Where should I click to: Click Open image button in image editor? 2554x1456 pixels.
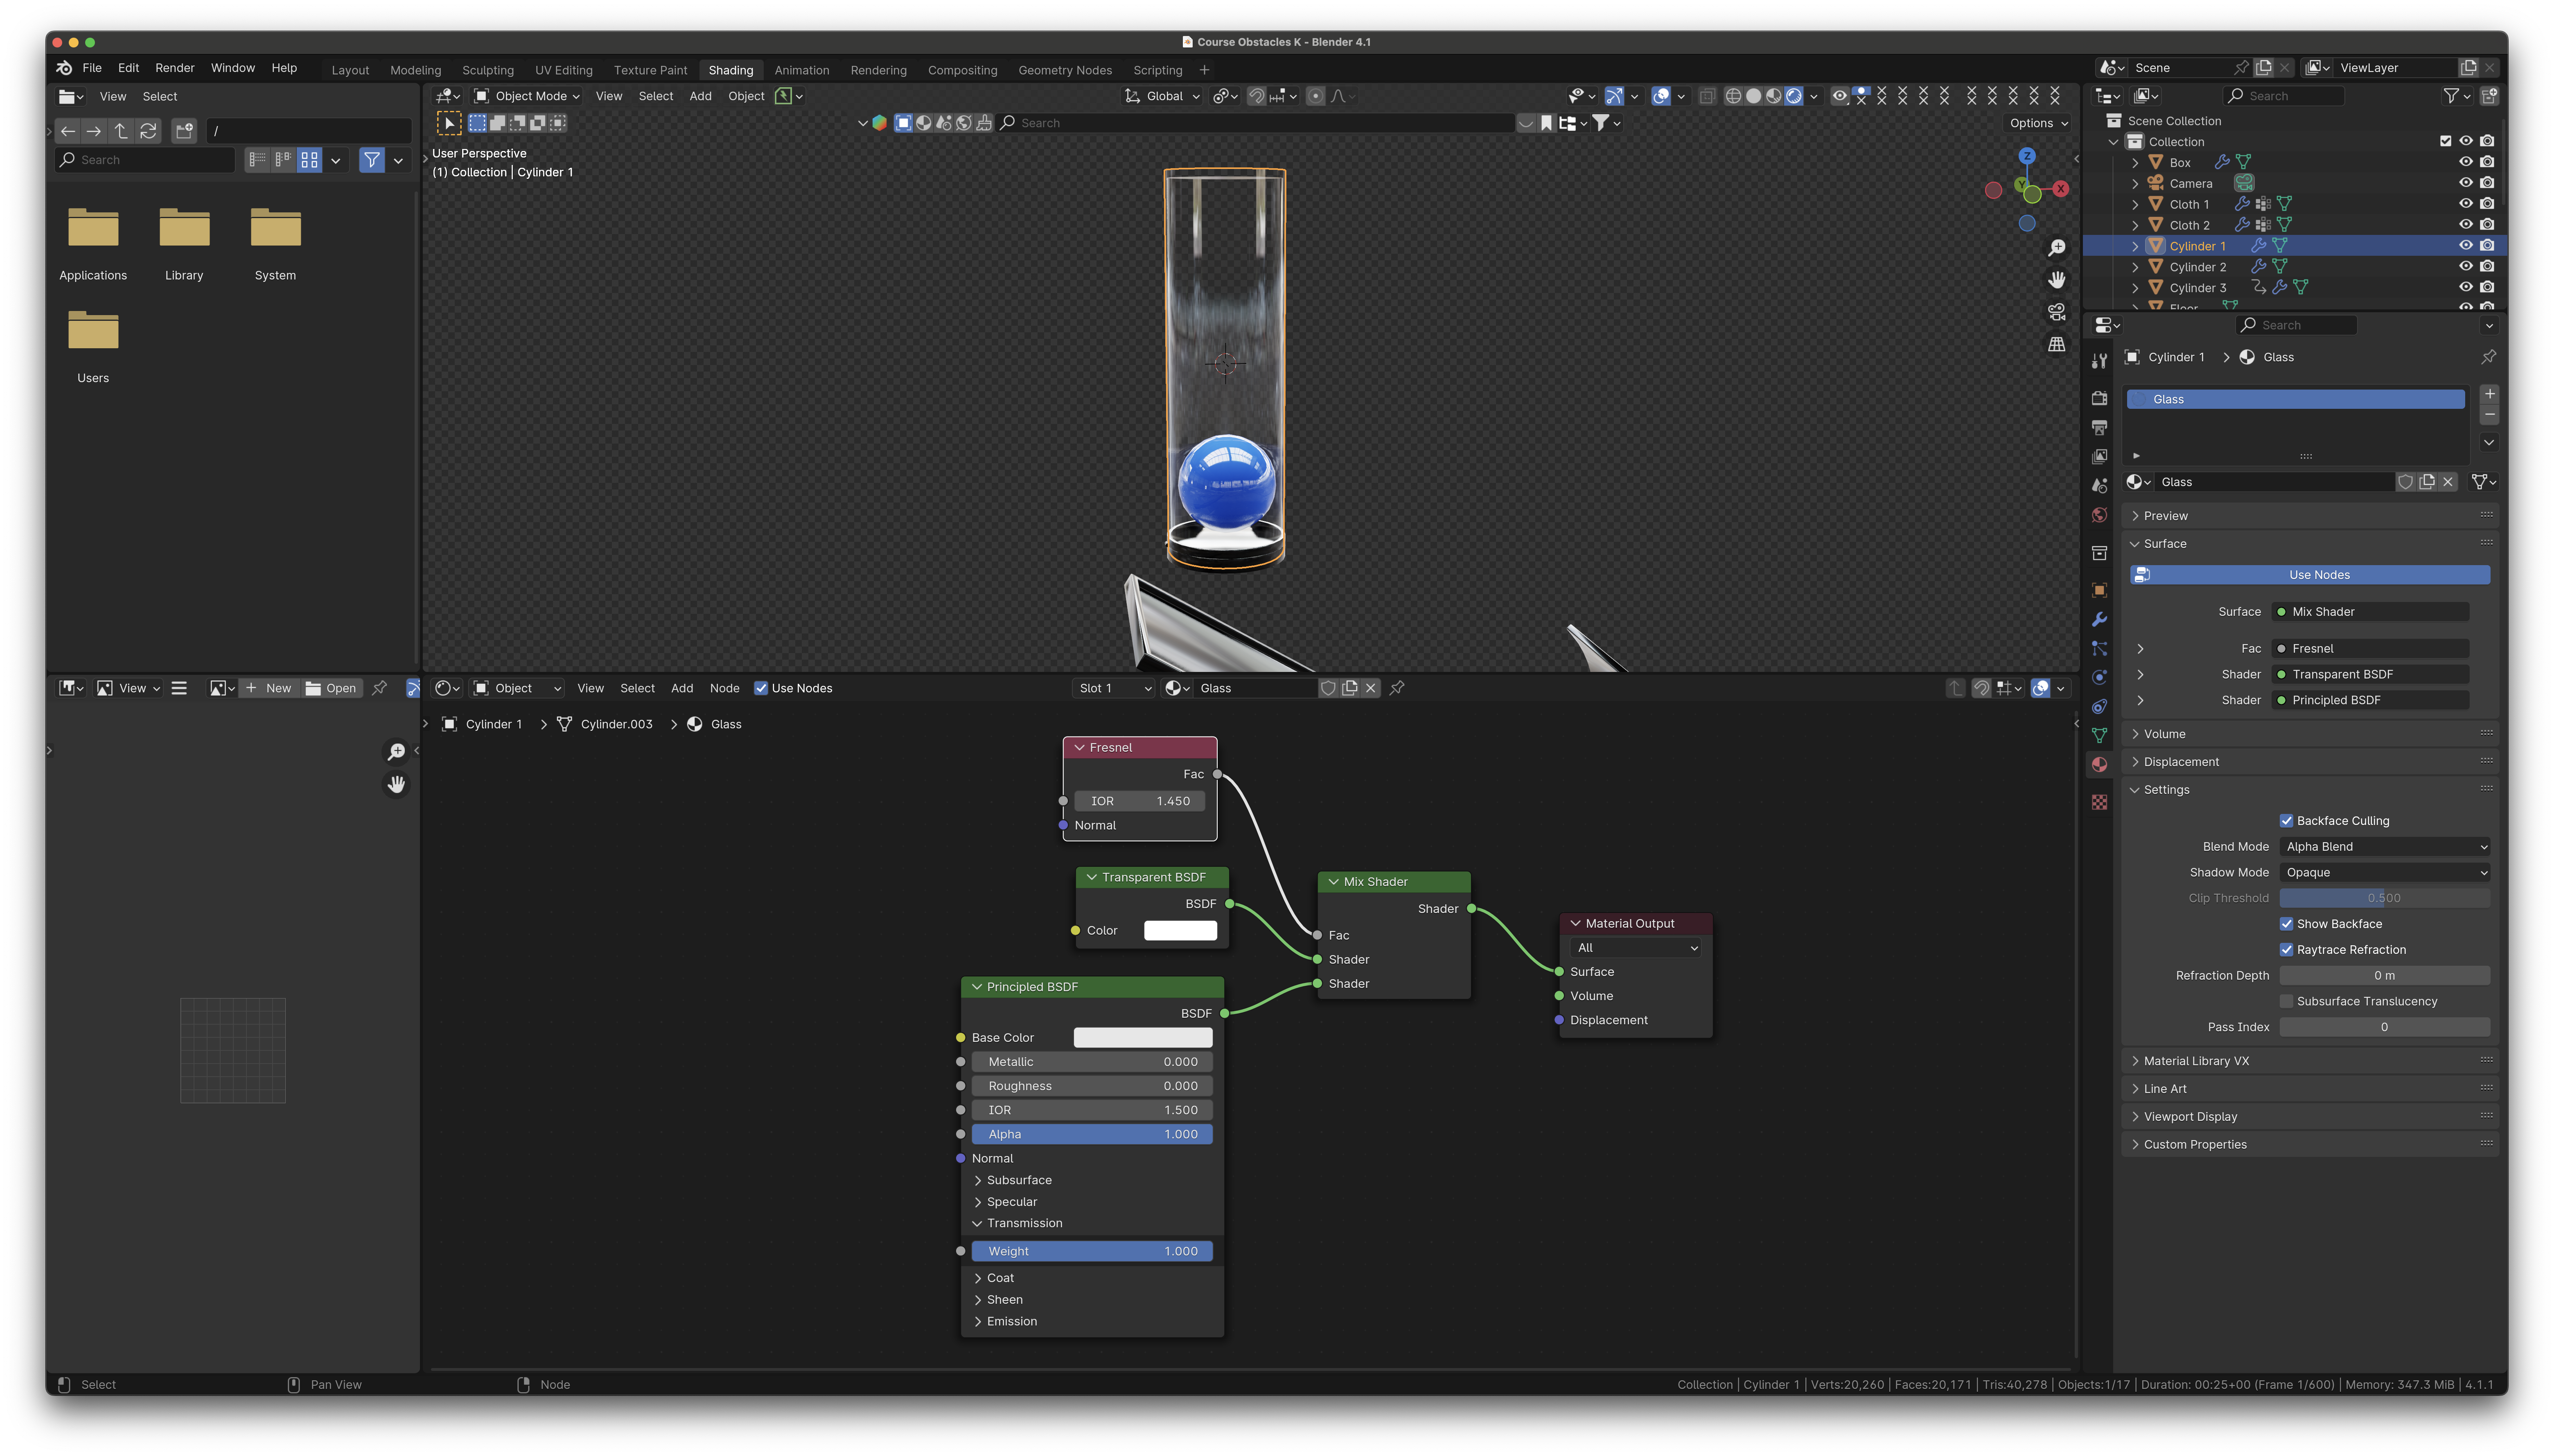coord(331,688)
